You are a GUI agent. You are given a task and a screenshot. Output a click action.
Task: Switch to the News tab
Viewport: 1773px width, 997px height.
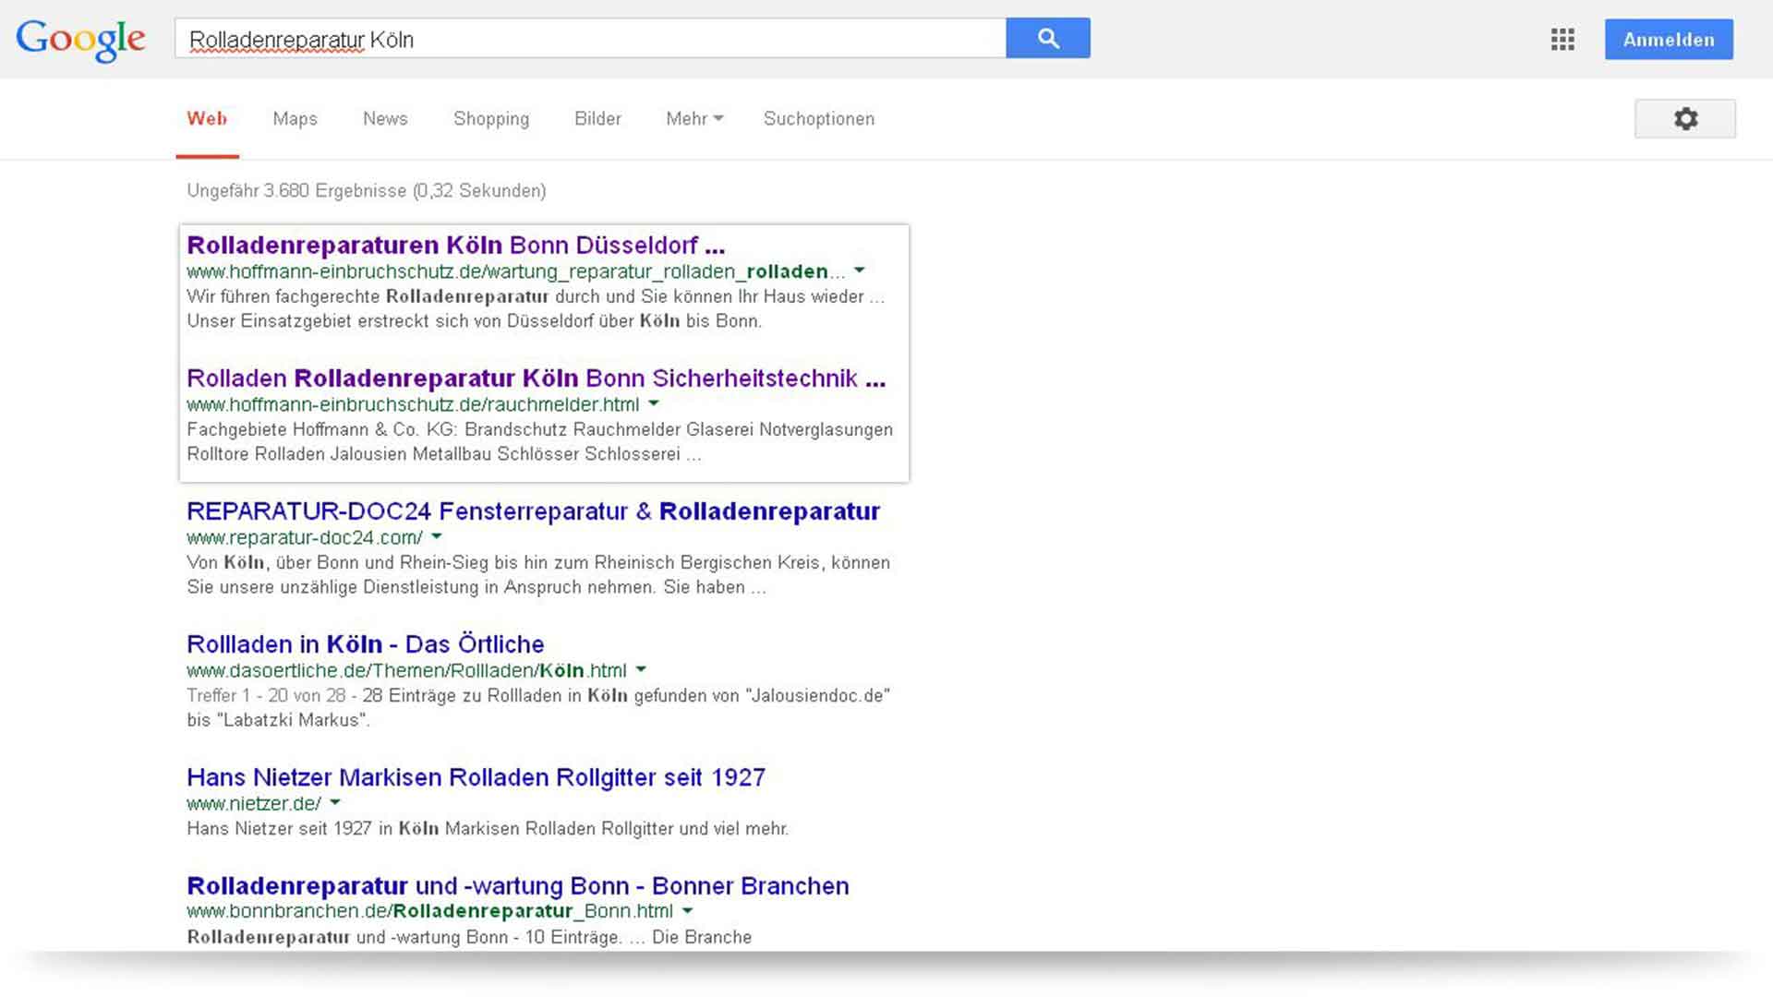[385, 119]
